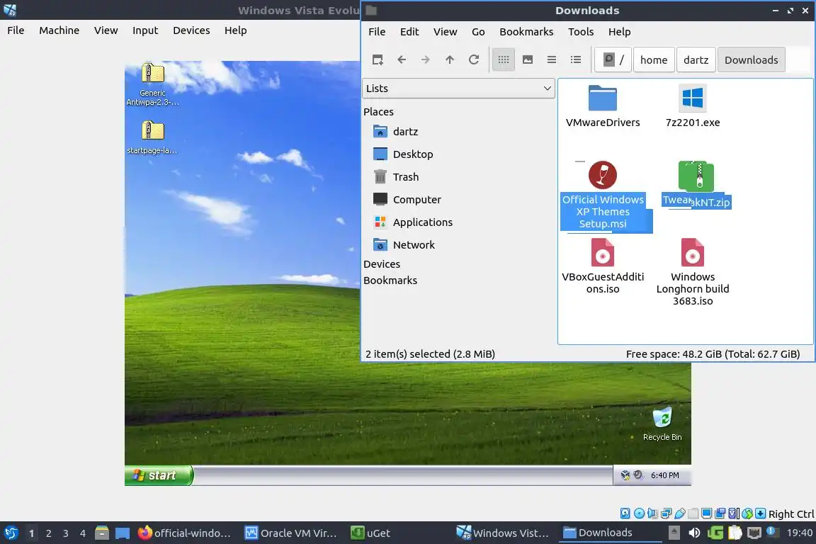Click the 'Downloads' path segment button
The height and width of the screenshot is (544, 816).
(x=751, y=60)
